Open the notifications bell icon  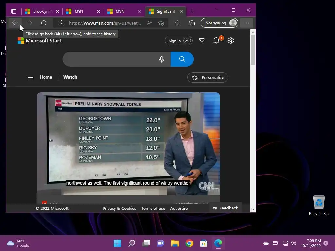coord(216,40)
